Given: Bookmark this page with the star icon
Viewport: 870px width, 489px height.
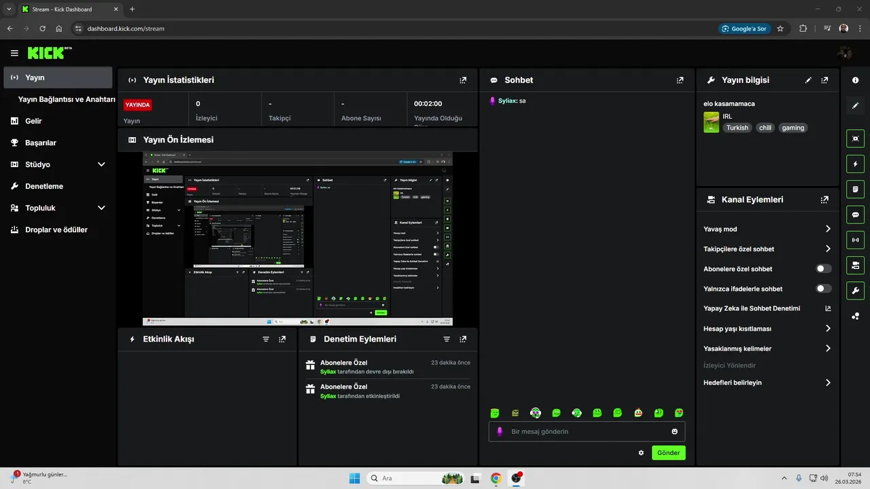Looking at the screenshot, I should 780,29.
